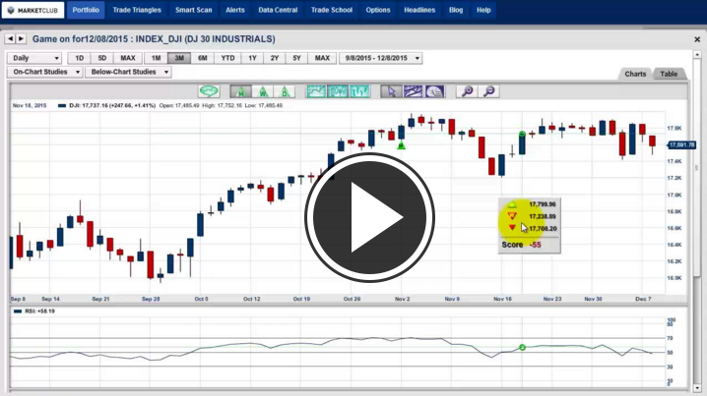Expand the Below-Chart Studies dropdown
Viewport: 707px width, 396px height.
point(128,72)
